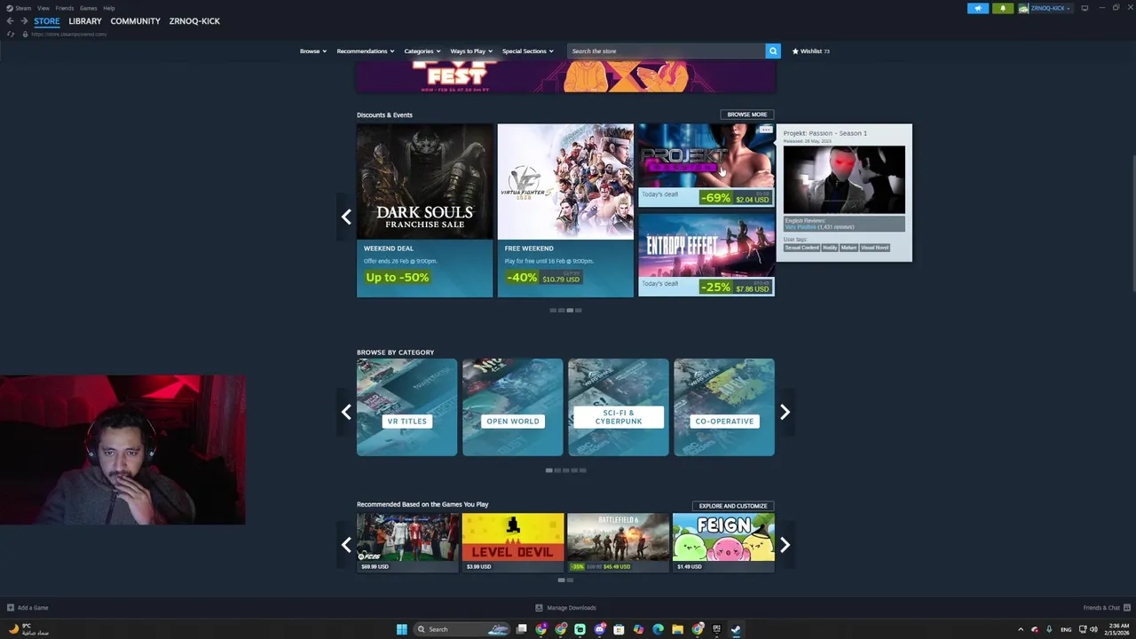Open File Explorer from the taskbar

[677, 629]
